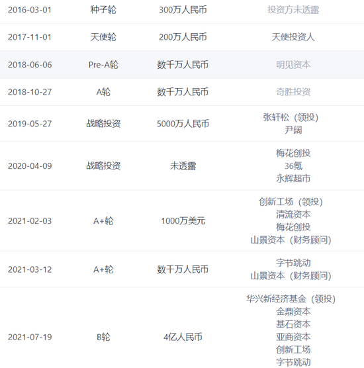This screenshot has width=364, height=368.
Task: Click 战略投资 in the 2020-04-09 row
Action: [x=103, y=166]
